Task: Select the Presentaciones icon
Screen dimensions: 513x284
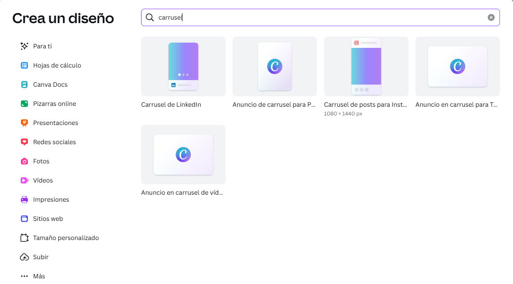Action: click(24, 122)
